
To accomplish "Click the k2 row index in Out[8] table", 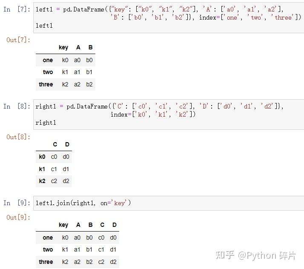I will point(42,181).
